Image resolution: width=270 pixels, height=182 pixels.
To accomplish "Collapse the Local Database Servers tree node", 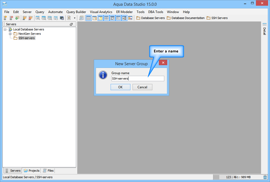I will pyautogui.click(x=5, y=29).
